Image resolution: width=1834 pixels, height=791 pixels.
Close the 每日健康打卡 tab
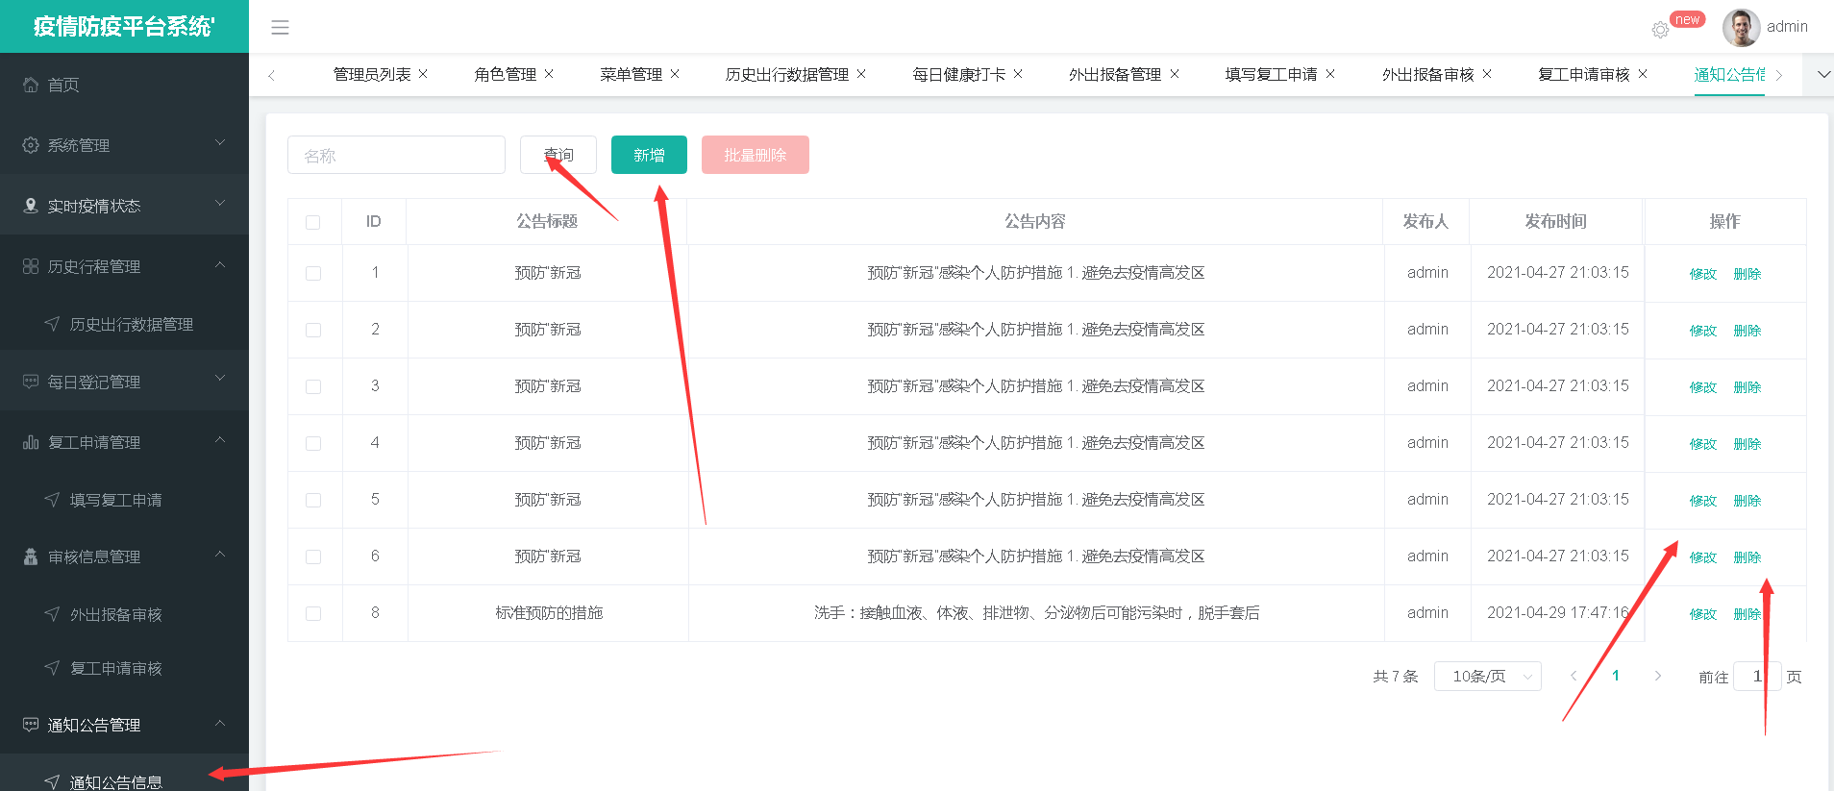(1018, 74)
